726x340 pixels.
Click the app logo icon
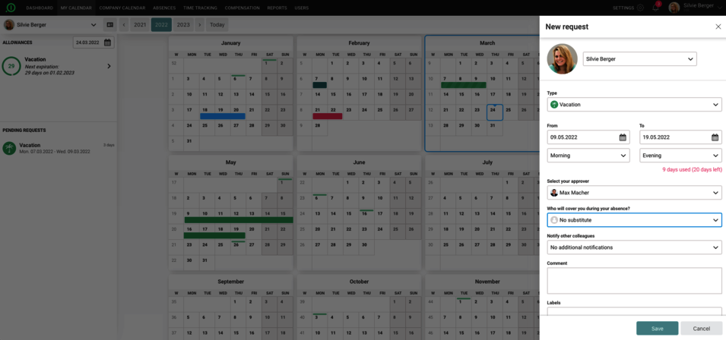(11, 8)
